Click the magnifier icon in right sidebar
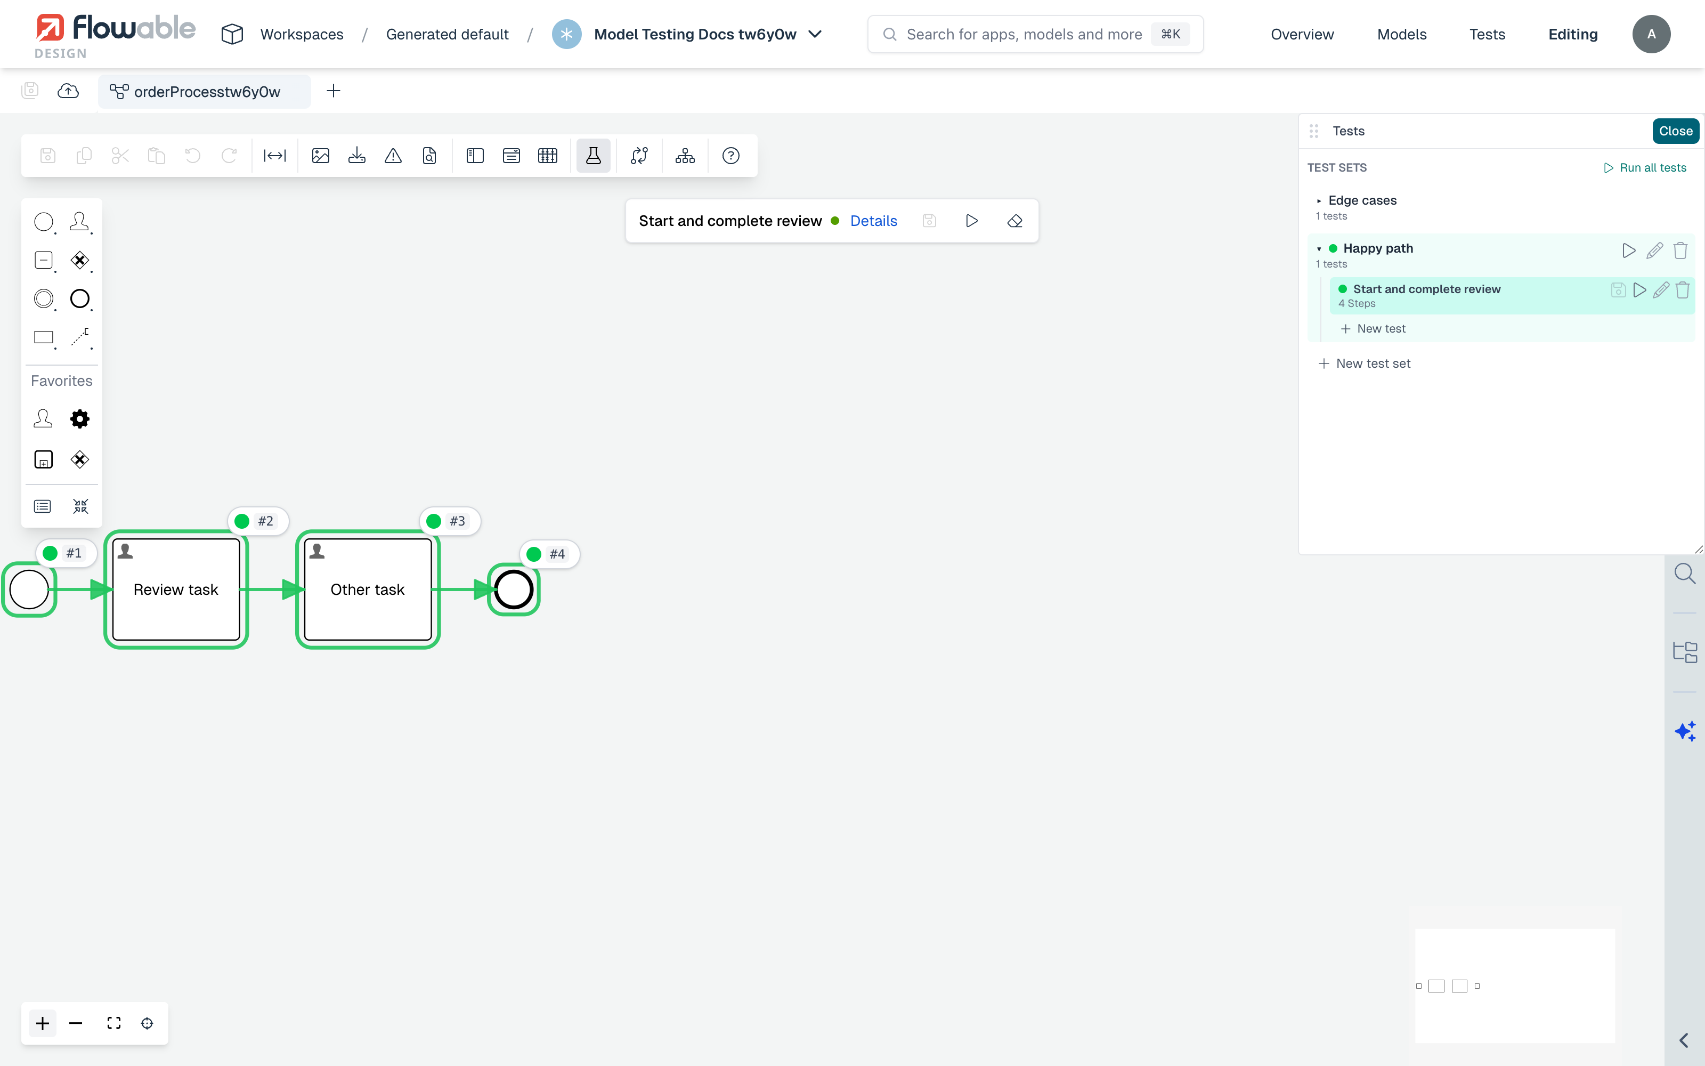Screen dimensions: 1705x1066 click(1685, 574)
